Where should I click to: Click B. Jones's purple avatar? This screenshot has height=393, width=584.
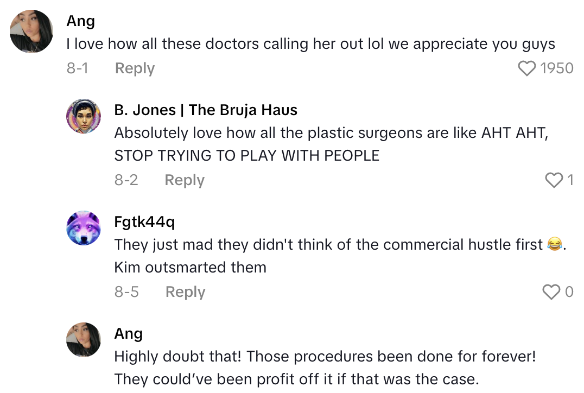pyautogui.click(x=84, y=116)
